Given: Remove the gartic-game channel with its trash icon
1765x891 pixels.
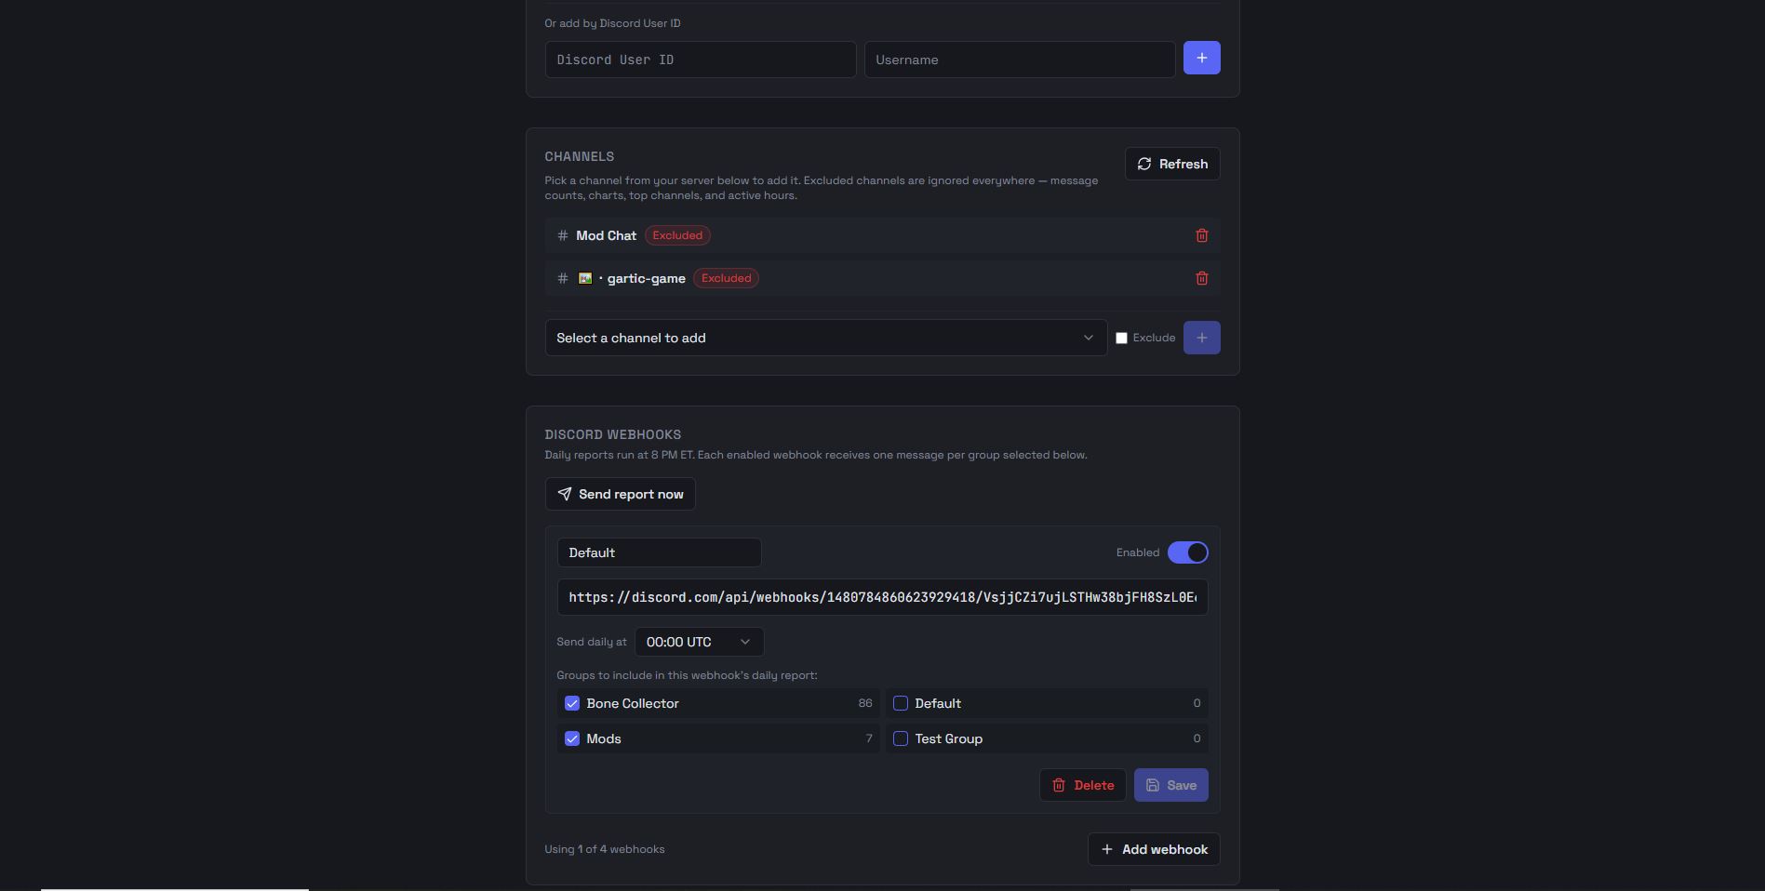Looking at the screenshot, I should [1201, 278].
